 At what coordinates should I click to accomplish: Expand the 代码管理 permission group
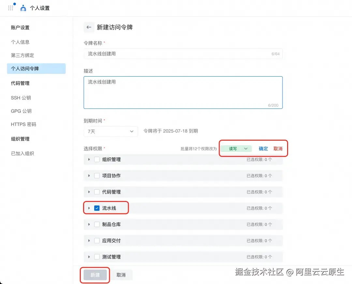coord(89,192)
